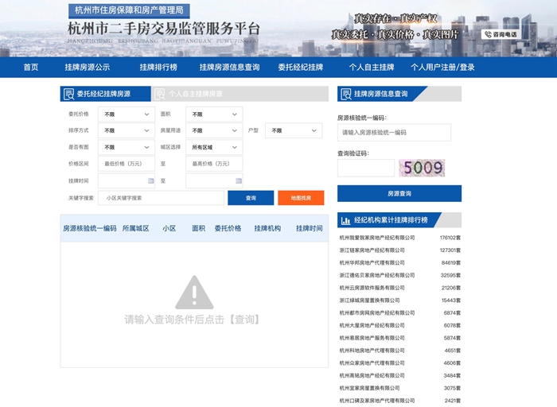Click the warning triangle icon in results
Viewport: 557px width, 407px height.
tap(194, 293)
